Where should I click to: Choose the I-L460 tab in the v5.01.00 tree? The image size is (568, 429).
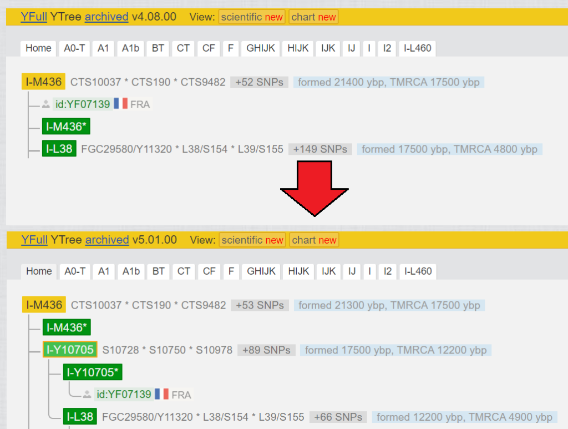pyautogui.click(x=418, y=271)
